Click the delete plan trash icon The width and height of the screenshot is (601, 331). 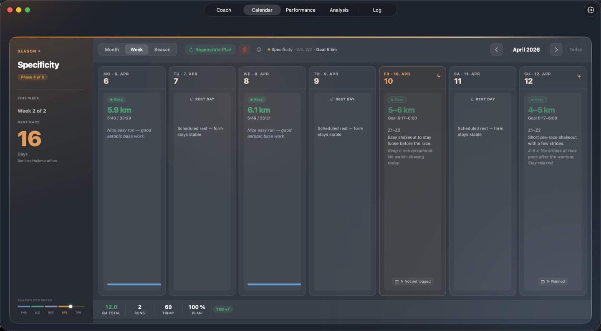(x=245, y=50)
